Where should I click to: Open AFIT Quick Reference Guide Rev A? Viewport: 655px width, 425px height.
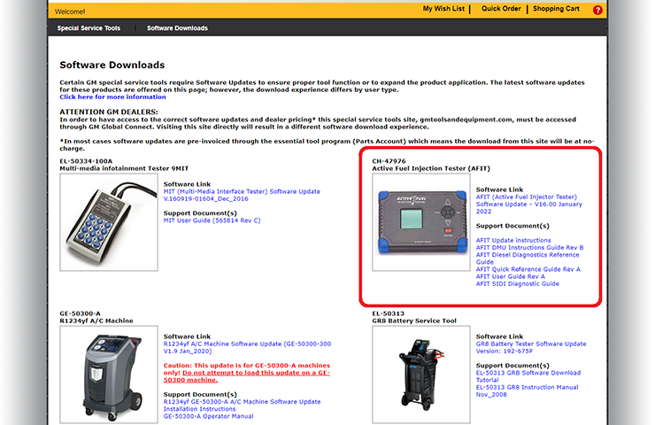pos(528,269)
